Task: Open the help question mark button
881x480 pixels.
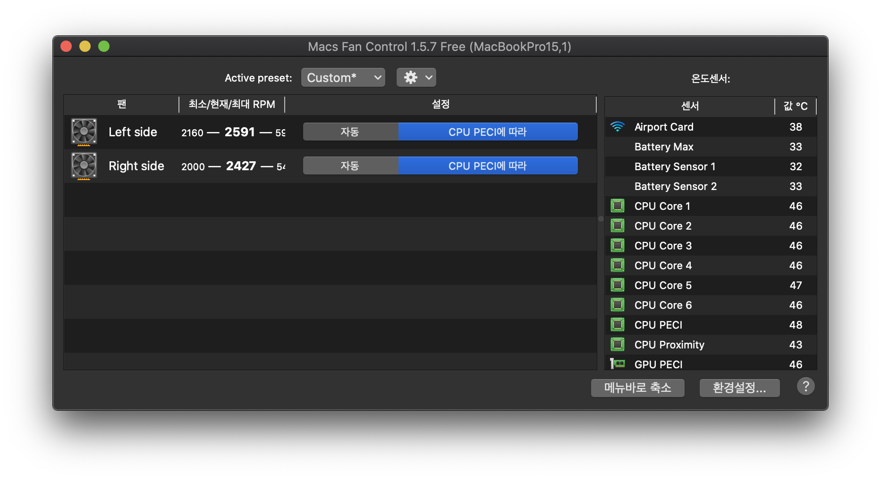Action: coord(805,387)
